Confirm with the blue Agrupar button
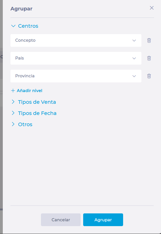 (103, 220)
